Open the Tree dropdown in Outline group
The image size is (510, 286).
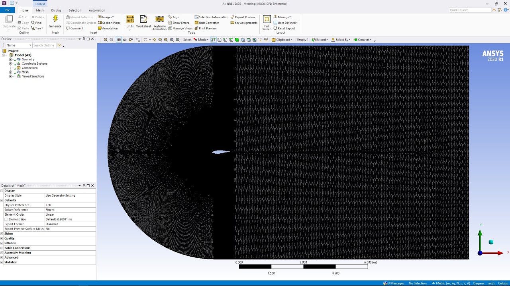tap(37, 28)
